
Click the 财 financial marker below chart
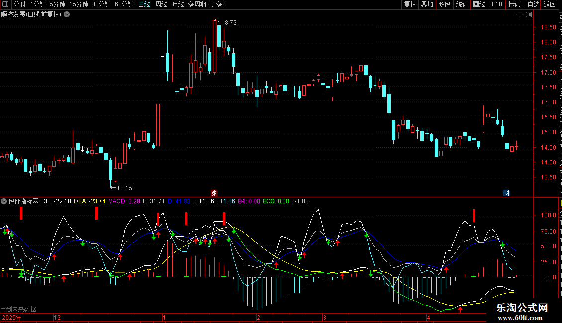(506, 193)
